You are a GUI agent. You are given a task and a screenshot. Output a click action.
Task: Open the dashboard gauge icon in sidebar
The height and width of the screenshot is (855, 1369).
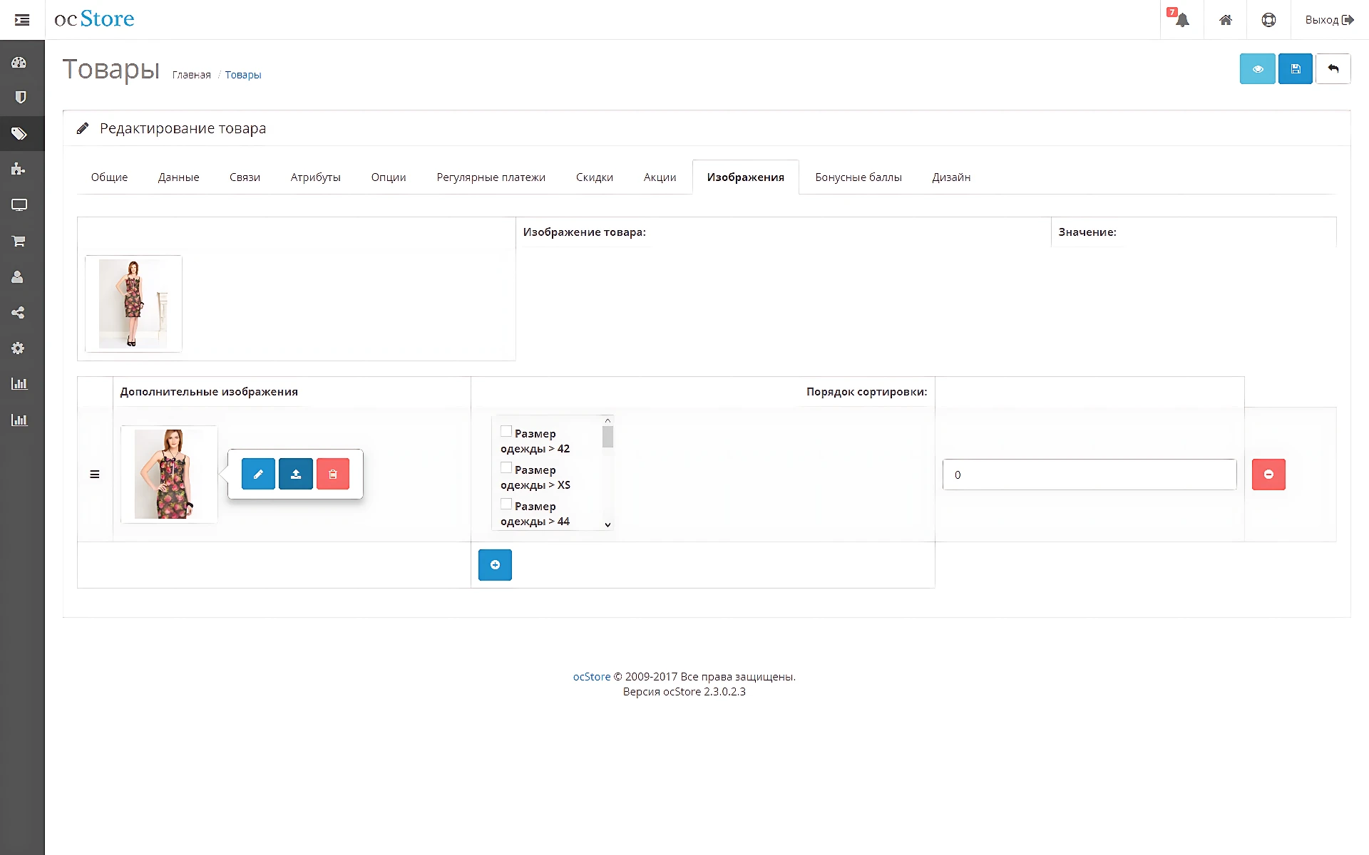[19, 63]
